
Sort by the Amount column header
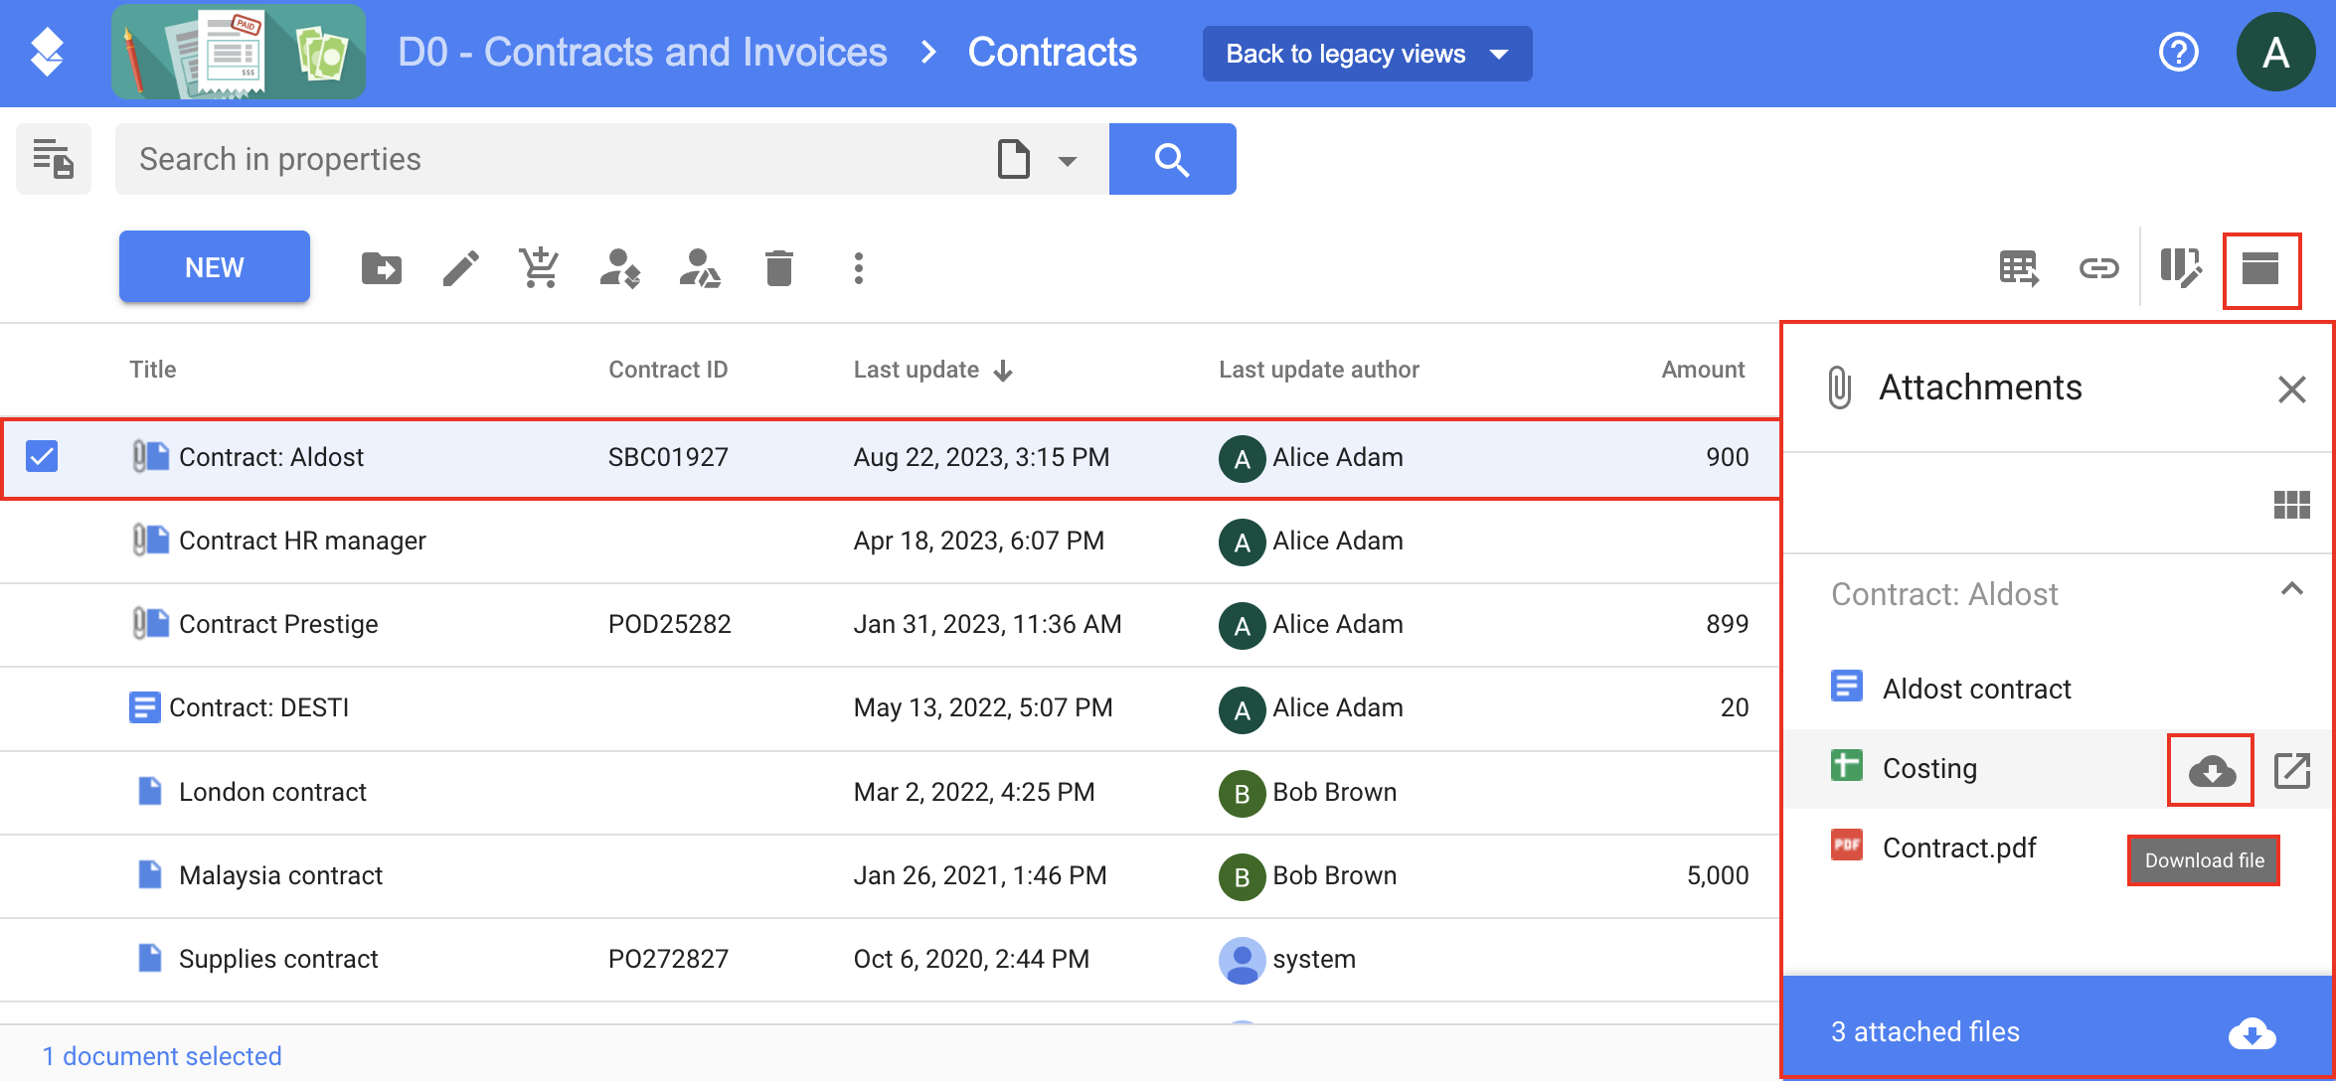point(1703,370)
